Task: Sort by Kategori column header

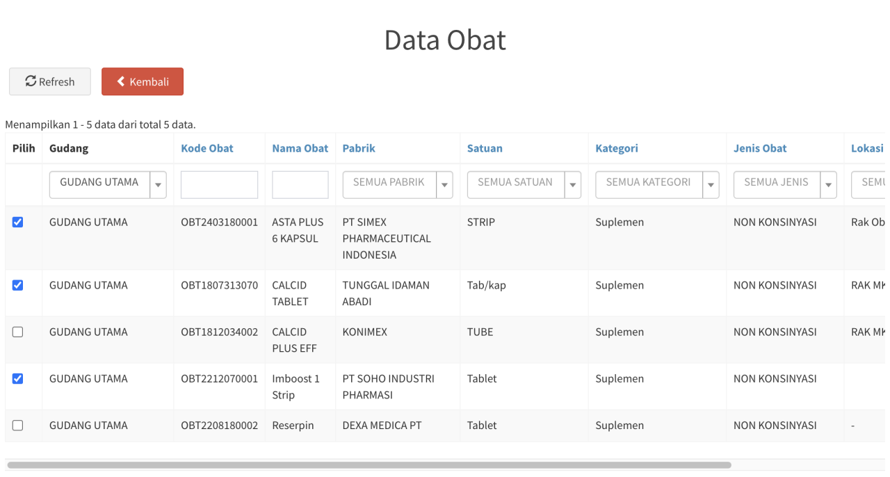Action: point(617,148)
